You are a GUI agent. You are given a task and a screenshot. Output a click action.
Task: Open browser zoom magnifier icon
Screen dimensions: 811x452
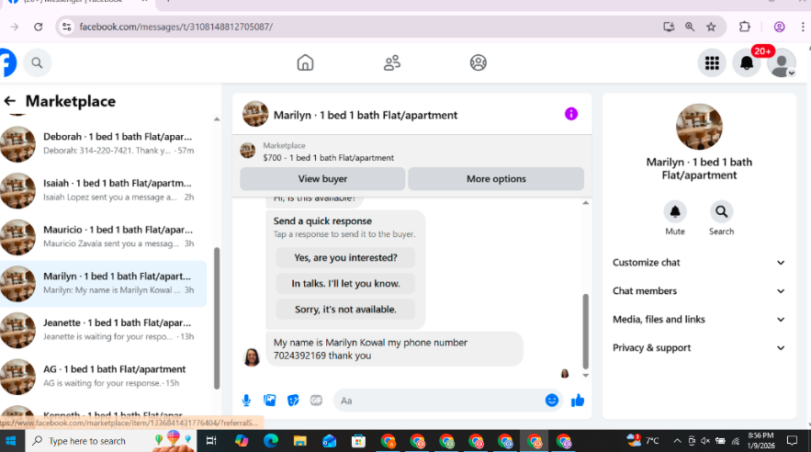tap(690, 27)
